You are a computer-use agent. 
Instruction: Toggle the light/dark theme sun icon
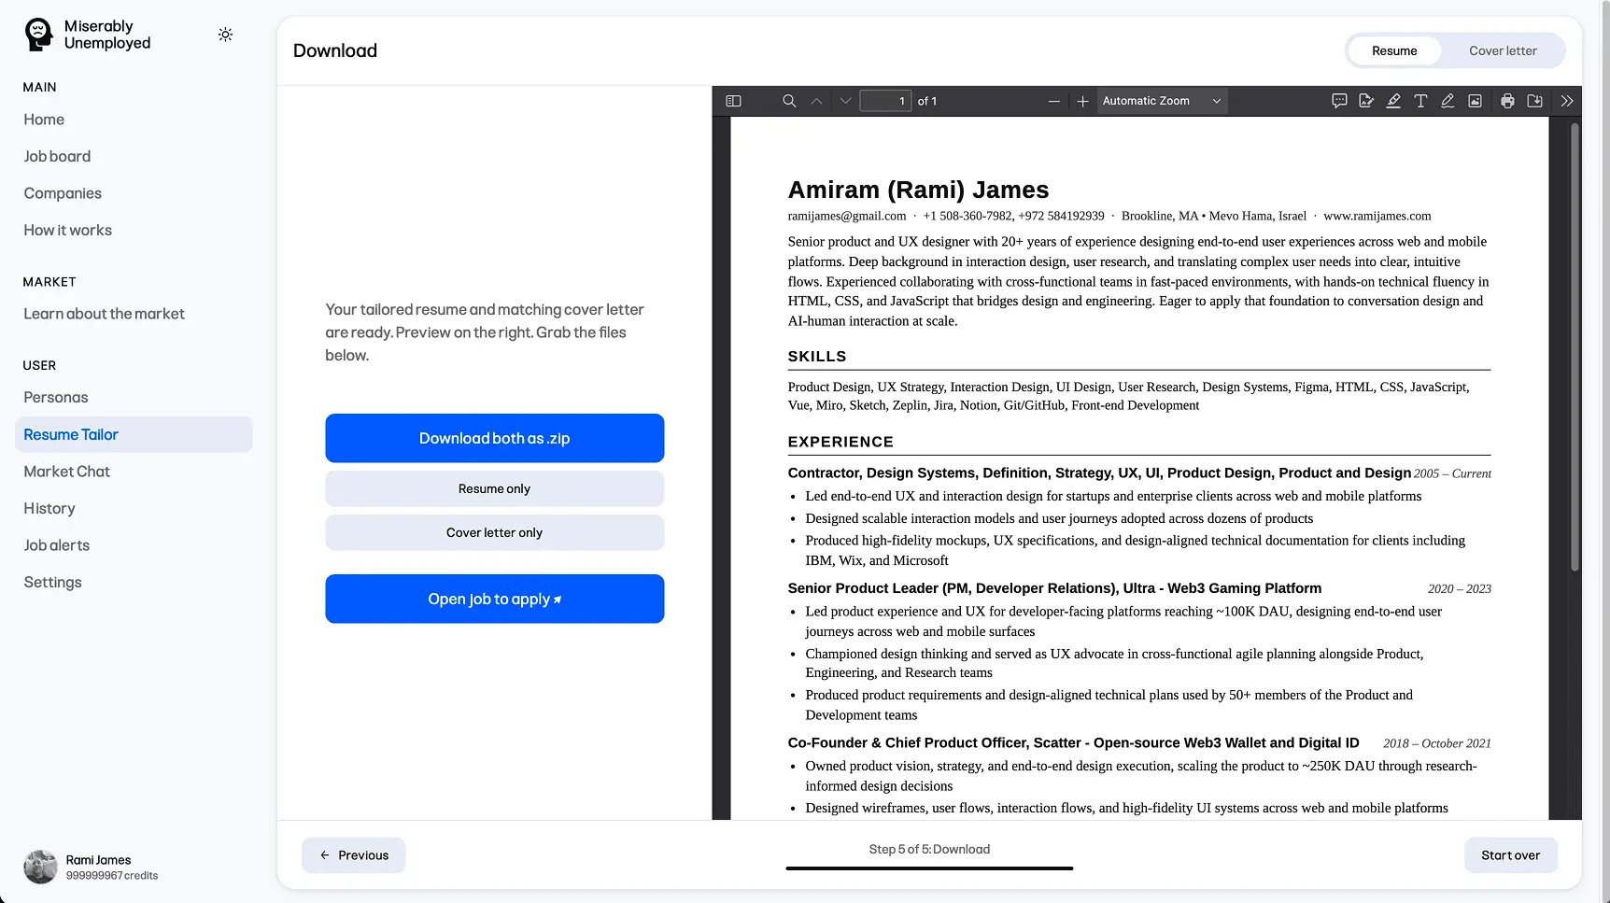click(x=225, y=35)
